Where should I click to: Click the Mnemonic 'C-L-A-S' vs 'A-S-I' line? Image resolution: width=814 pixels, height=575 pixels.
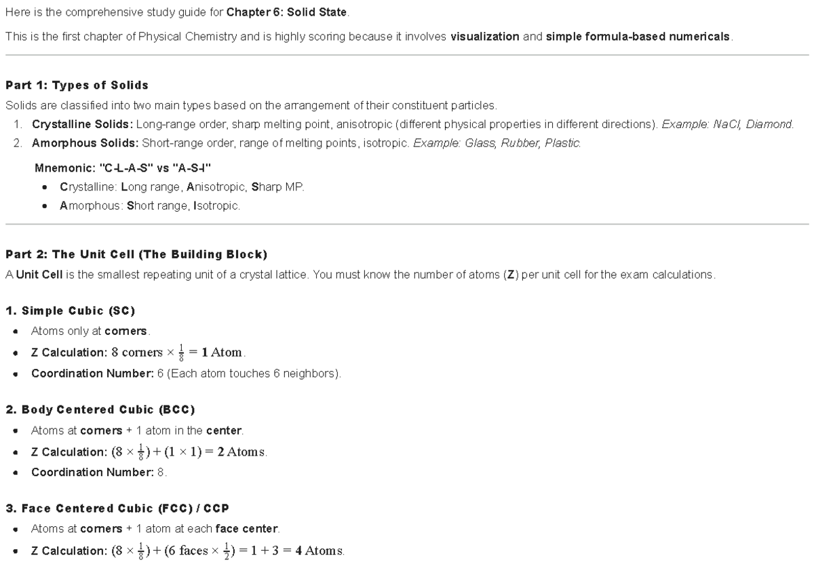click(x=128, y=167)
